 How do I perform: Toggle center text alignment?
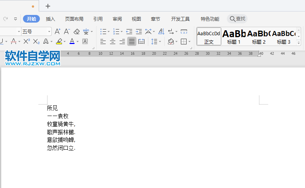tap(113, 41)
